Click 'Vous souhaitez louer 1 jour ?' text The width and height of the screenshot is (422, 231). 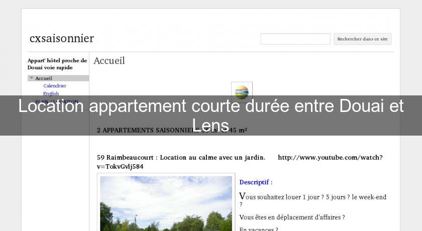pyautogui.click(x=282, y=196)
